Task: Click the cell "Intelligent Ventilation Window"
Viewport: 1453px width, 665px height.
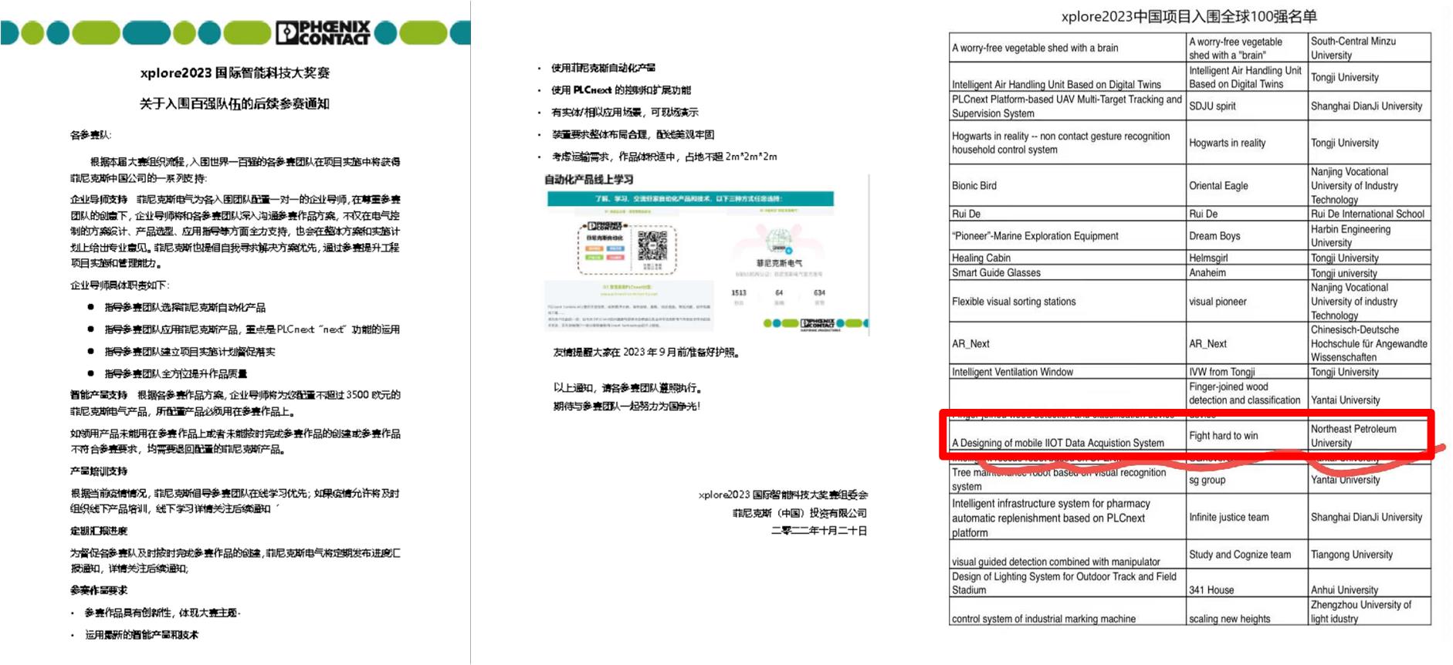Action: pos(1068,372)
